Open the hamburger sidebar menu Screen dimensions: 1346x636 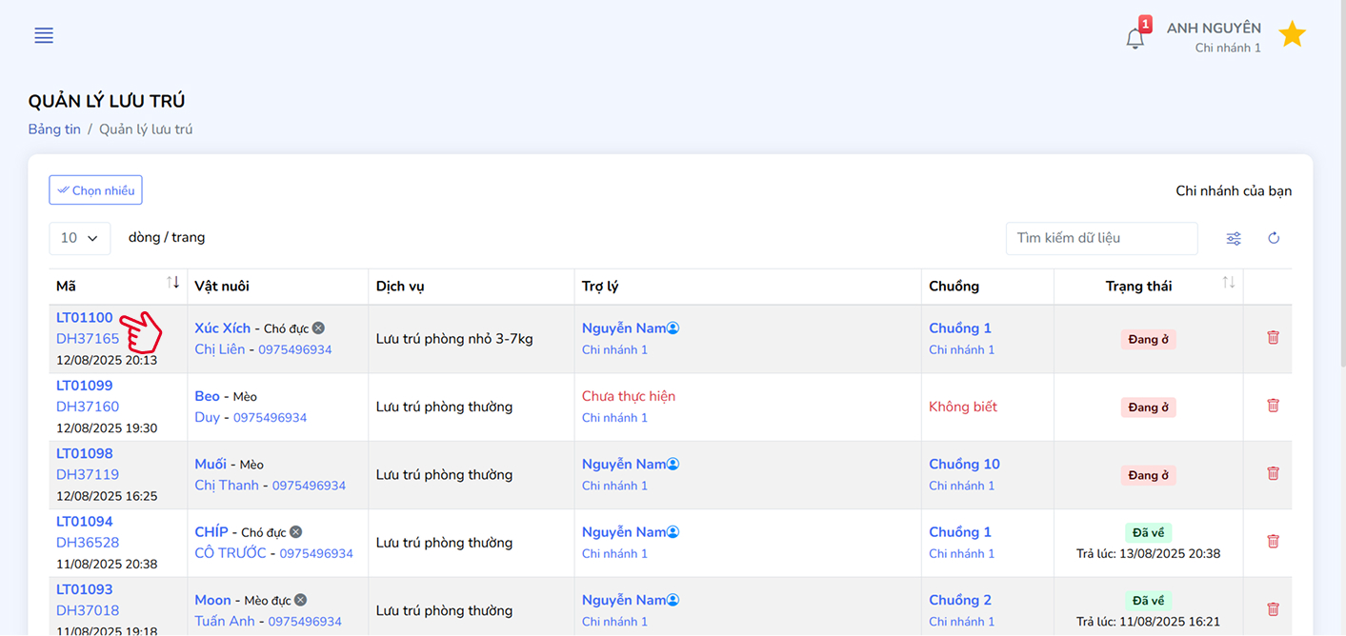coord(44,36)
